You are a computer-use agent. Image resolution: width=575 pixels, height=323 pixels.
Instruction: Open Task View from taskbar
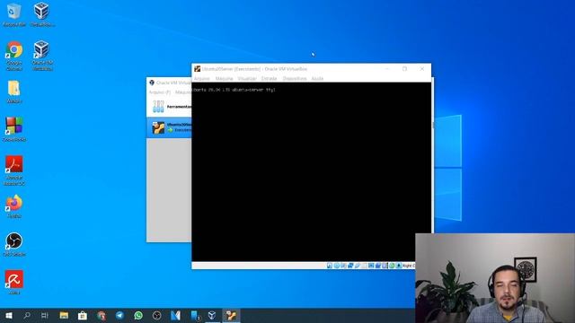pos(45,315)
